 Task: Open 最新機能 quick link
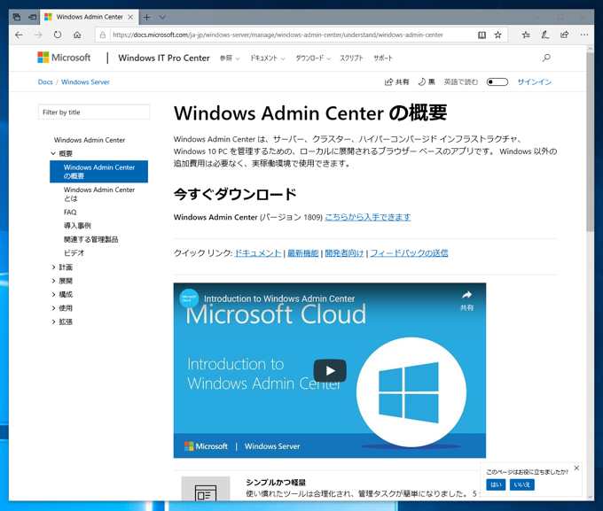pos(303,253)
